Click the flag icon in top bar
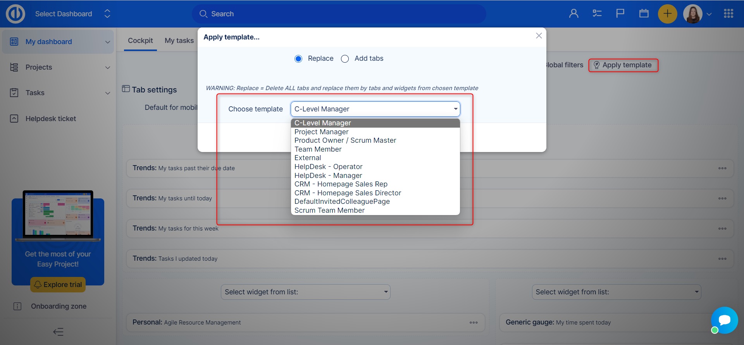The height and width of the screenshot is (345, 744). [x=620, y=14]
